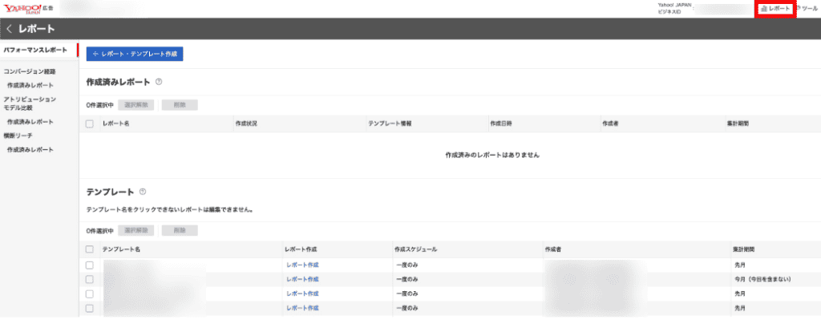Click レポート・テンプレート作成 button
The height and width of the screenshot is (328, 821).
click(x=135, y=54)
